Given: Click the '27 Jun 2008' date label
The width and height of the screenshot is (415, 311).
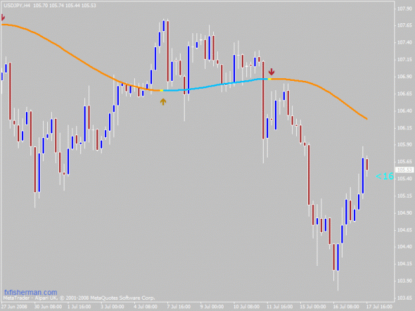Looking at the screenshot, I should (x=14, y=306).
